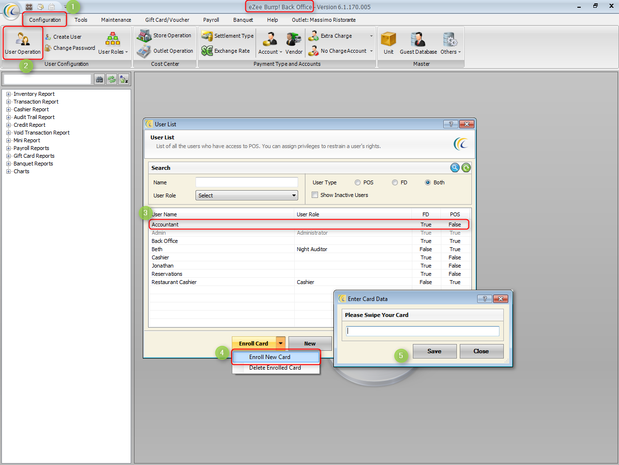Select the Restaurant Cashier user row
This screenshot has height=465, width=619.
[x=309, y=282]
